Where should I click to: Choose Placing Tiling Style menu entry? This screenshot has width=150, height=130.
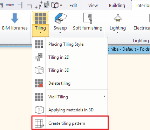click(x=70, y=44)
